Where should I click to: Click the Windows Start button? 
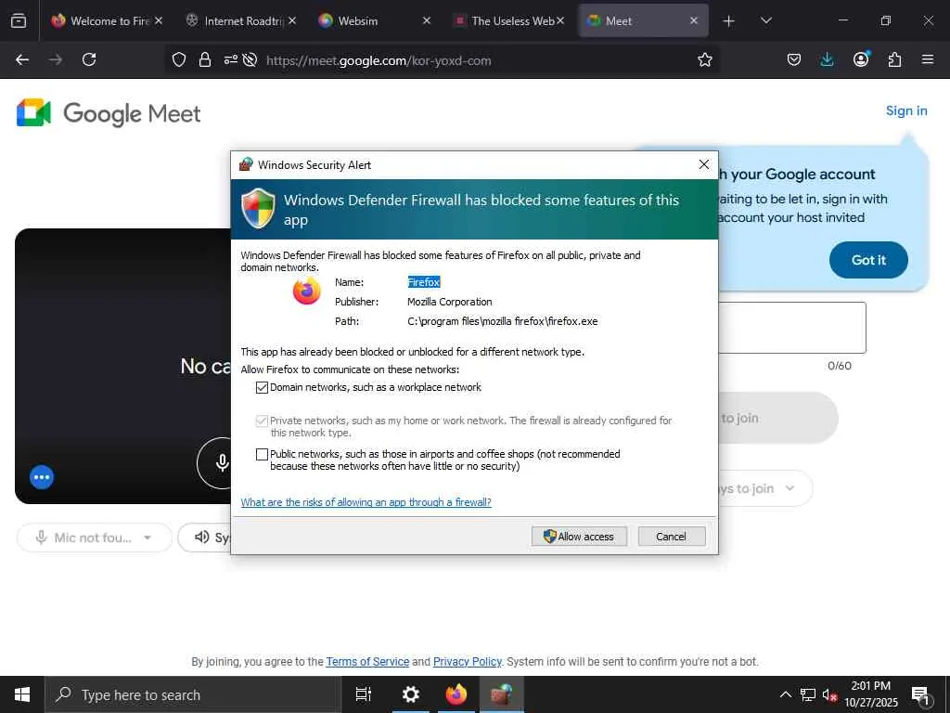point(22,694)
